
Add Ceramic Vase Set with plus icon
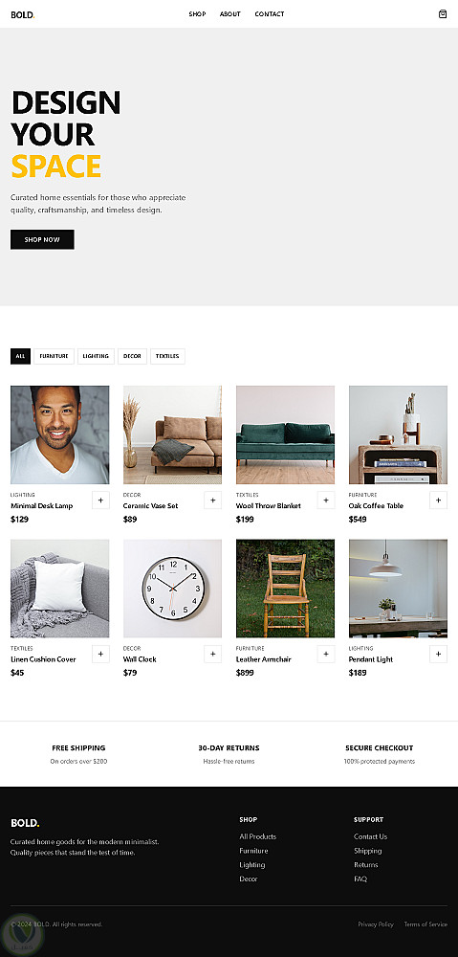(213, 501)
